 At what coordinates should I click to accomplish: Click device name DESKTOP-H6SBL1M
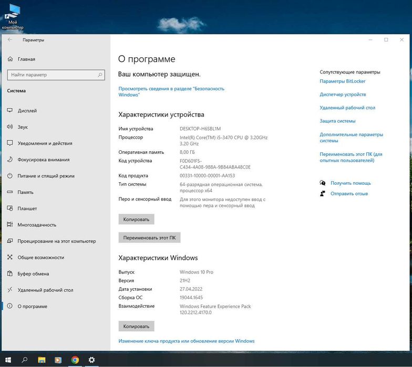pyautogui.click(x=200, y=129)
